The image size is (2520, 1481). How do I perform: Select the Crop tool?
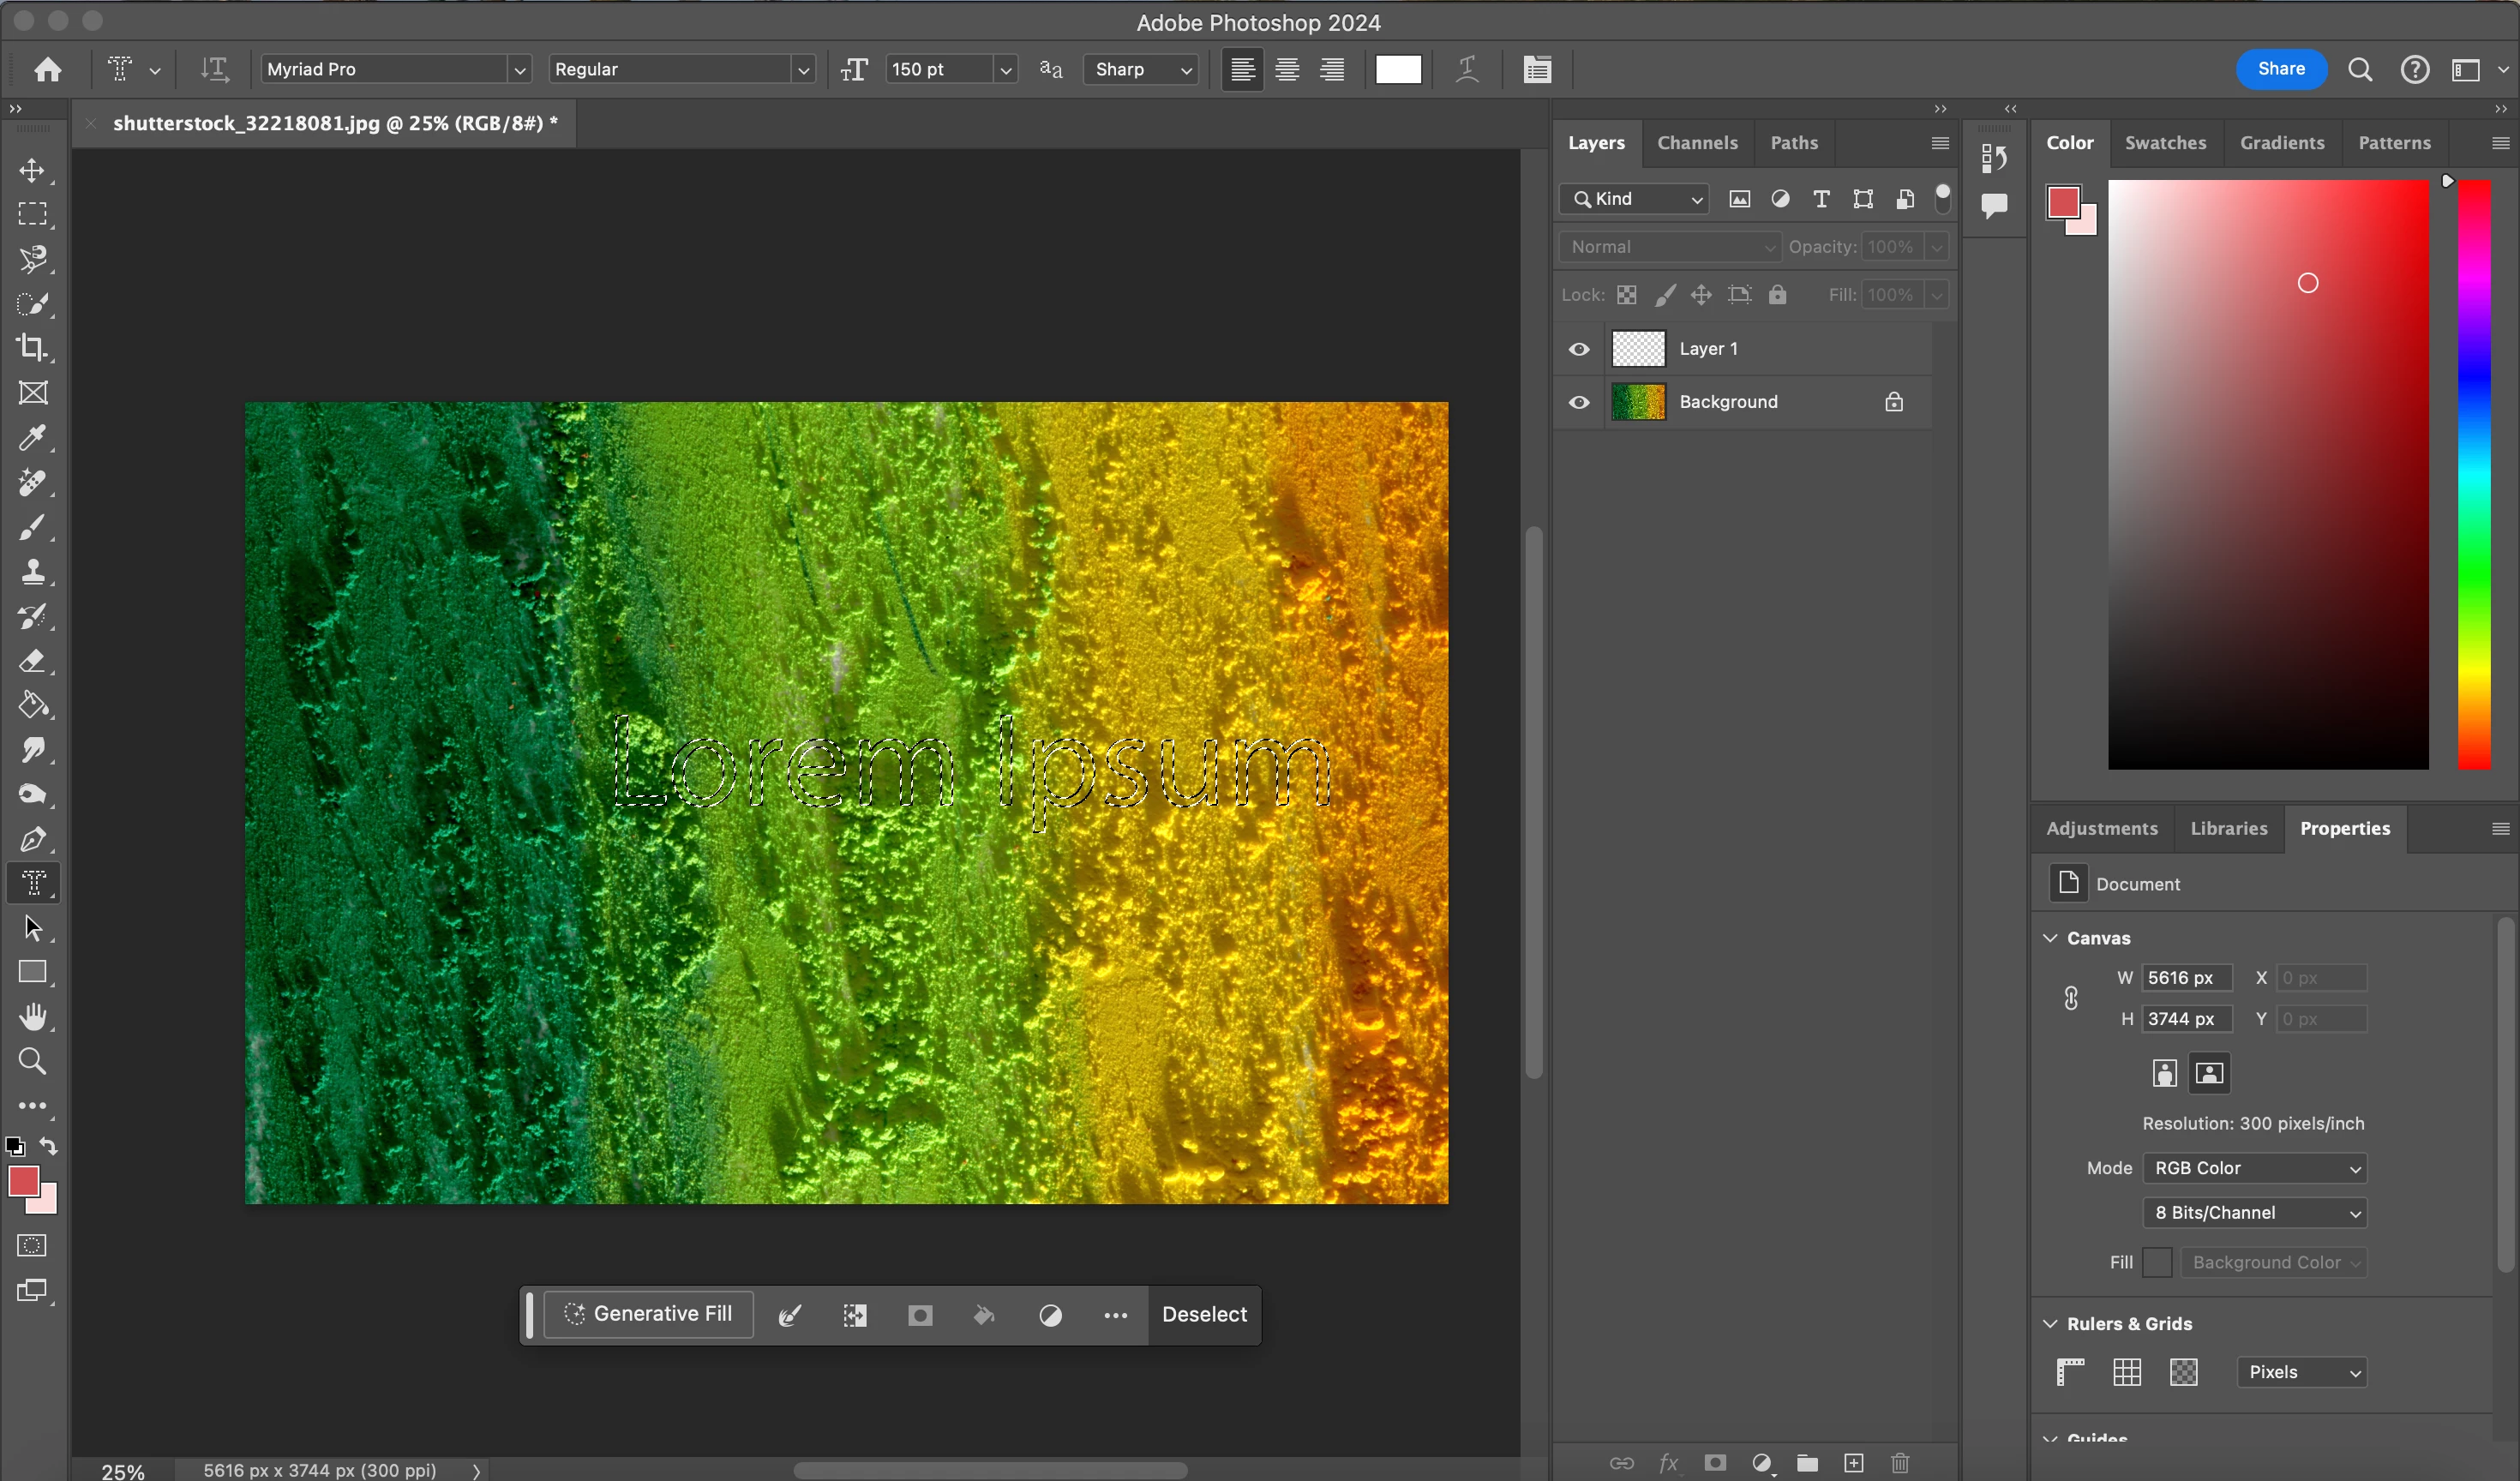[x=32, y=348]
